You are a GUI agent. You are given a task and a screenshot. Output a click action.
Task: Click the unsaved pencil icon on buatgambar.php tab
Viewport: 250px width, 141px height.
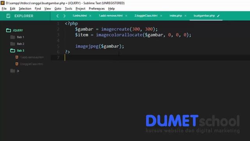218,16
